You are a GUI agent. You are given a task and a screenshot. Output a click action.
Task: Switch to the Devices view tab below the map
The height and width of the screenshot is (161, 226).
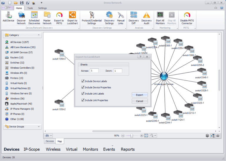pyautogui.click(x=50, y=141)
